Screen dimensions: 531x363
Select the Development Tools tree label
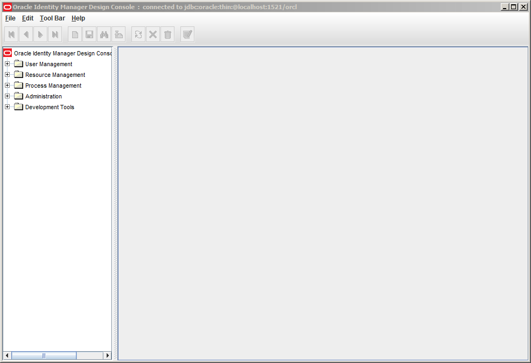(x=50, y=107)
